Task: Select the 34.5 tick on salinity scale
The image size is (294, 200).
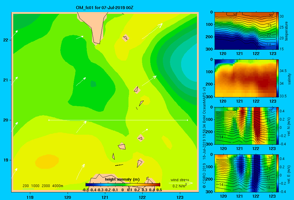Action: tap(283, 71)
